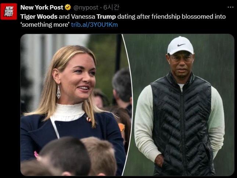The height and width of the screenshot is (178, 237).
Task: Click the diamond-shaped earring in left photo
Action: (x=58, y=92)
